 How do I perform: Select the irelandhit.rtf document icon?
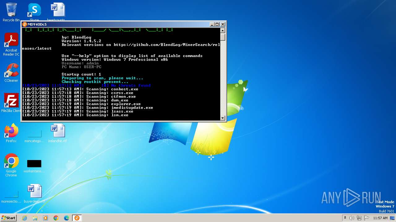click(58, 133)
